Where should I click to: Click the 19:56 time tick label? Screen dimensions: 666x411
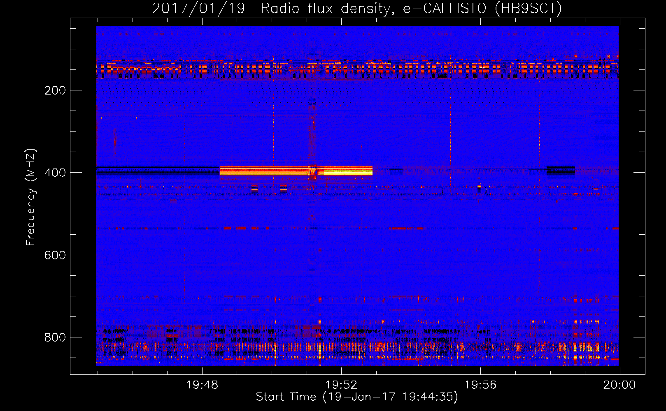tap(480, 385)
